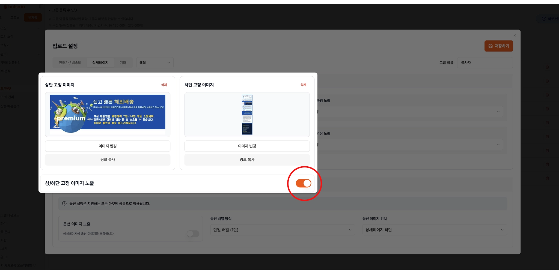Click the 그룹 이름: label
Image resolution: width=559 pixels, height=270 pixels.
tap(447, 63)
